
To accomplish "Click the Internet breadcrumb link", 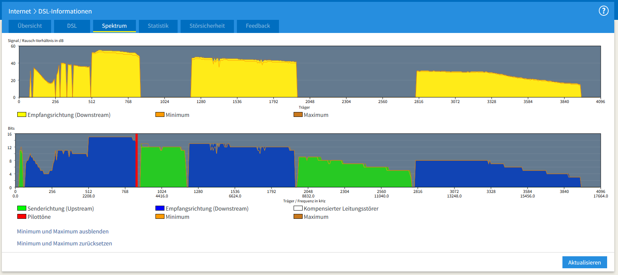I will coord(20,11).
